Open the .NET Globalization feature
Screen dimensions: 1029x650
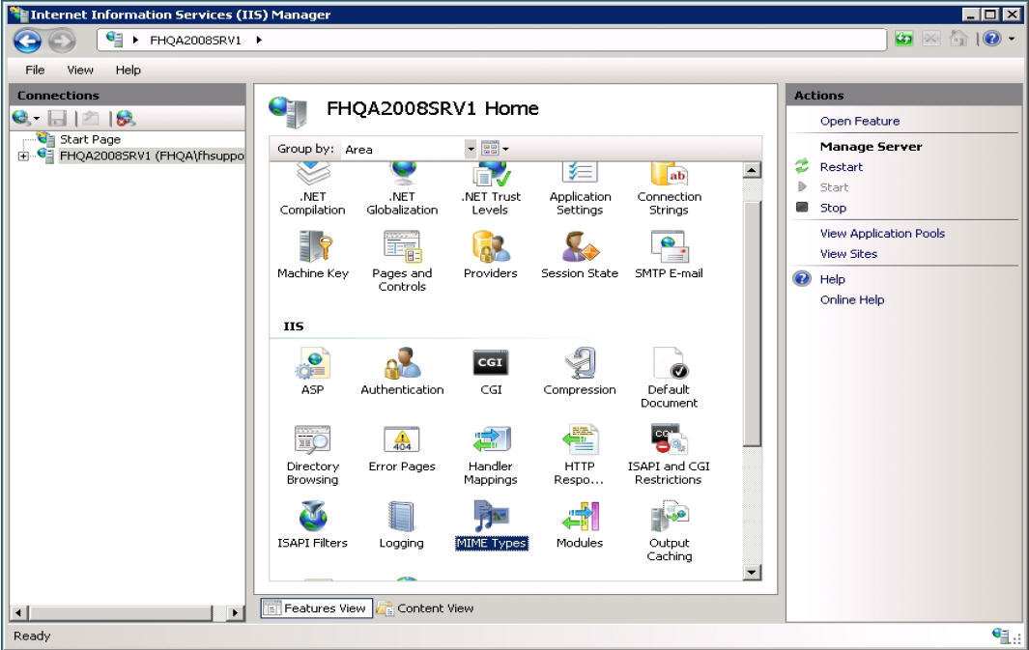(x=402, y=190)
